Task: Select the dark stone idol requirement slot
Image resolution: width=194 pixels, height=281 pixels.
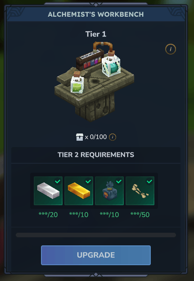Action: click(109, 191)
